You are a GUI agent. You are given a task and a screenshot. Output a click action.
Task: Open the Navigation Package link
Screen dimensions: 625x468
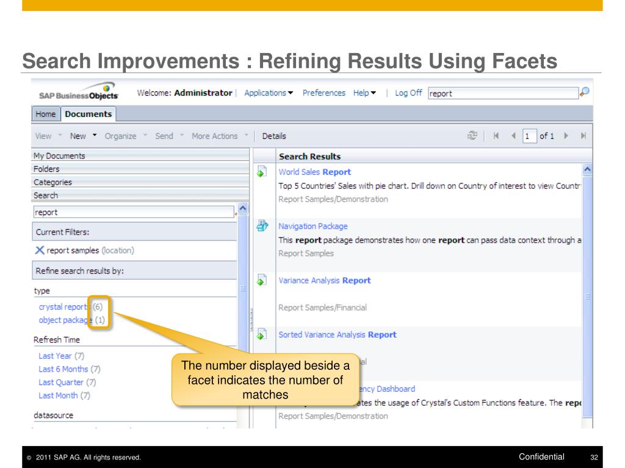(x=313, y=225)
